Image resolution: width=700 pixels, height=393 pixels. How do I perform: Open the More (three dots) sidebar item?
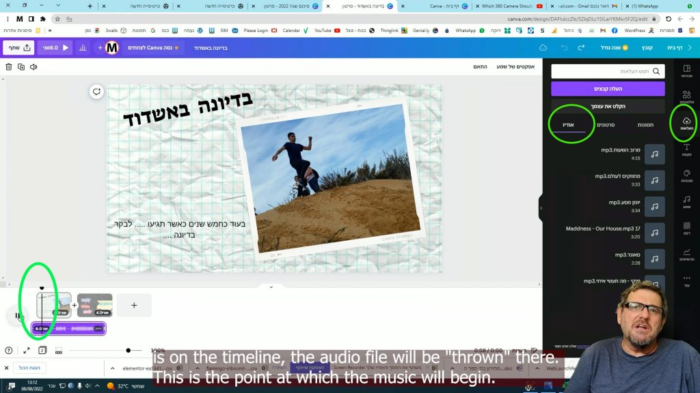(686, 280)
